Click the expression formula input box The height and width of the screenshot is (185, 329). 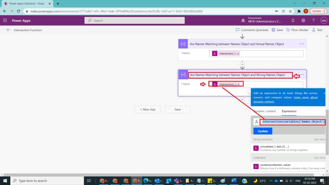(293, 122)
